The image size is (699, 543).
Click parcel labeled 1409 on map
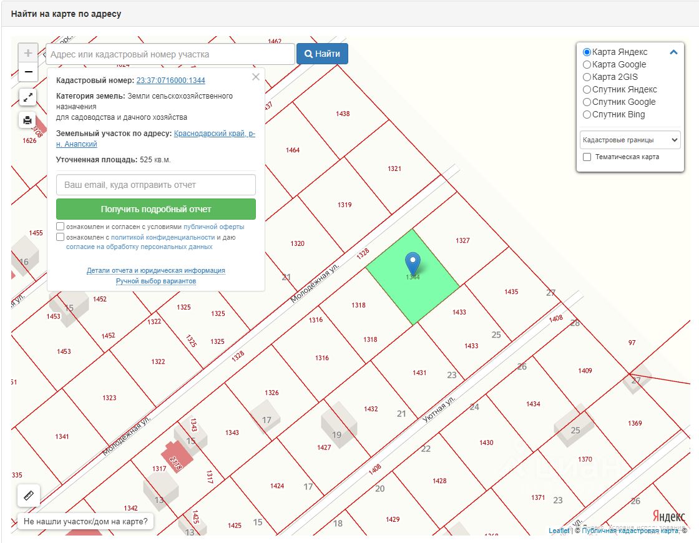585,371
